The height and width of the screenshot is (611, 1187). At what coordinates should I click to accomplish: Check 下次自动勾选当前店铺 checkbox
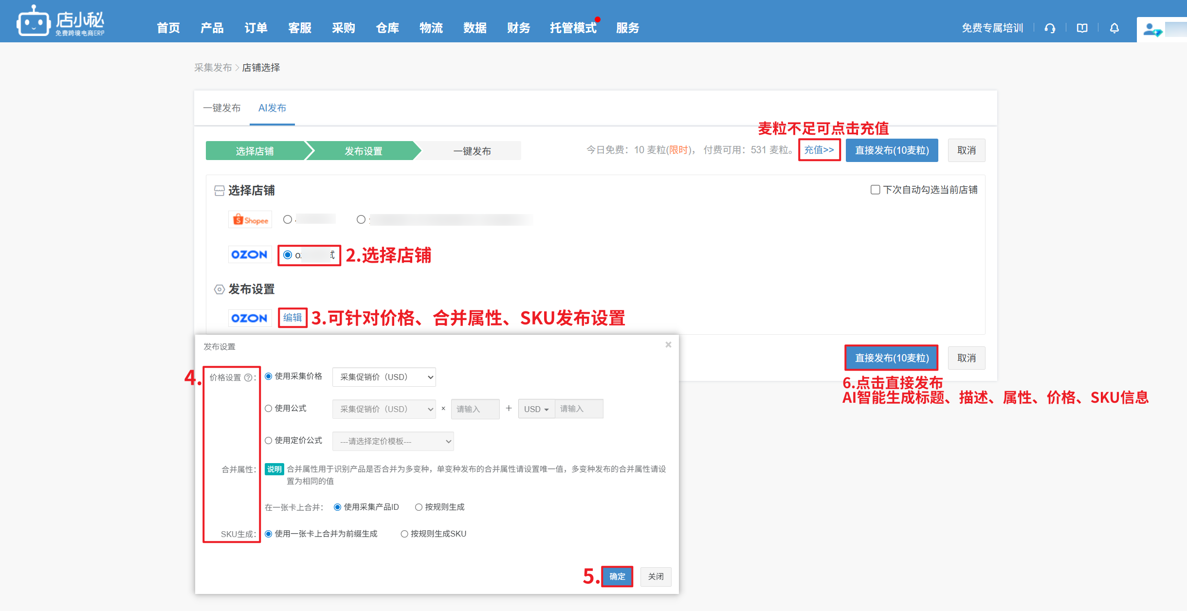[x=875, y=190]
